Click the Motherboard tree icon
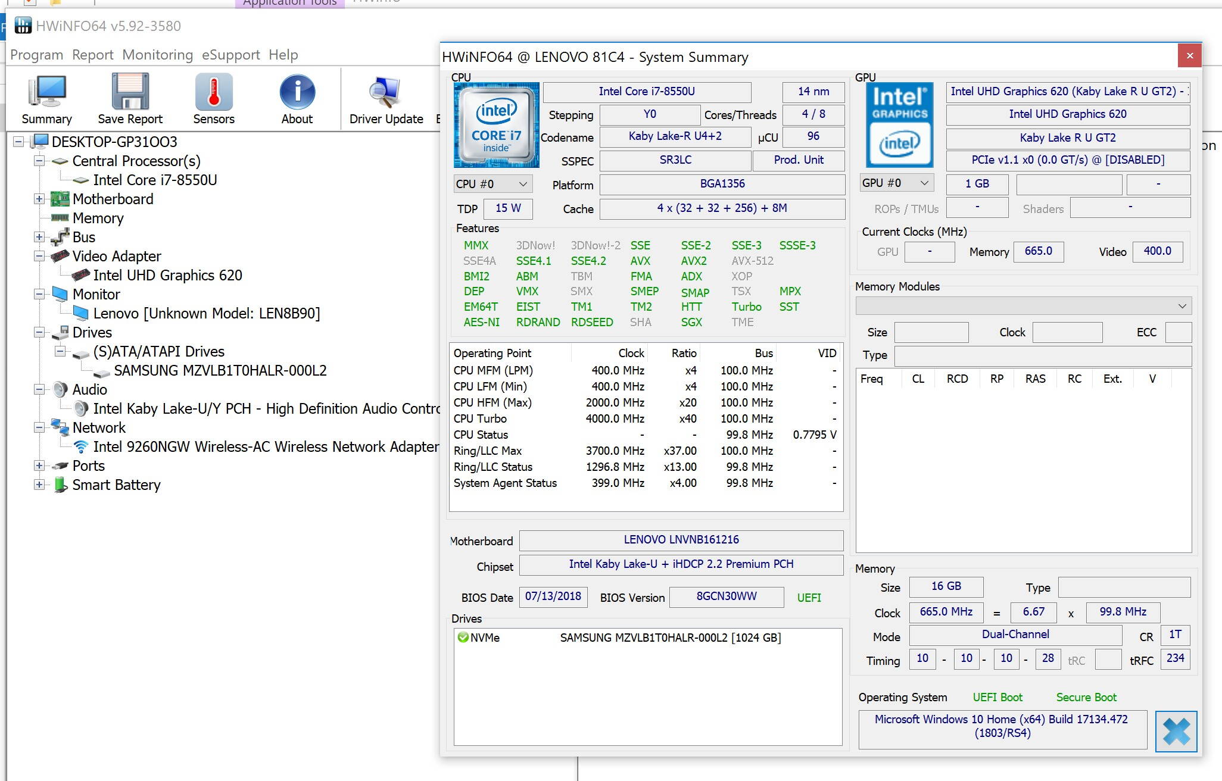Viewport: 1222px width, 781px height. 60,199
